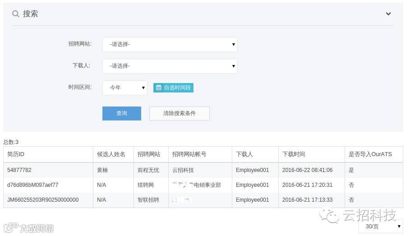Click the 查询 button

tap(122, 113)
